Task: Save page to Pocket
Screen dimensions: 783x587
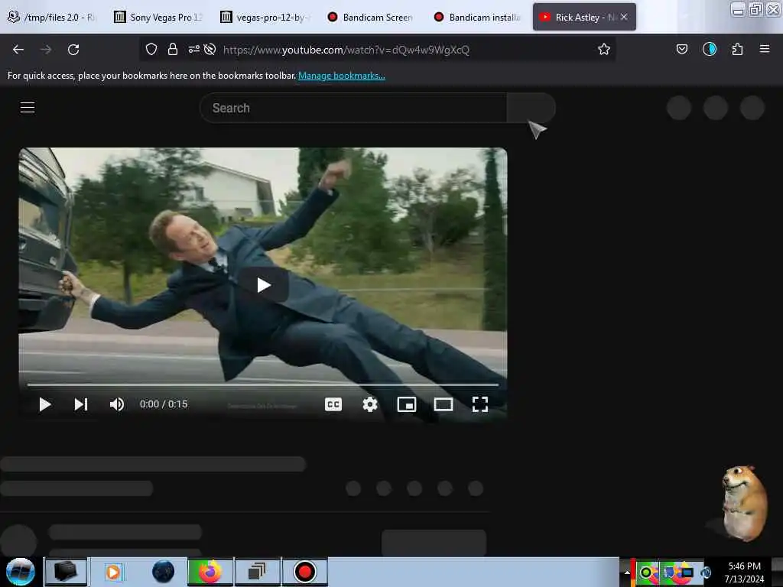Action: coord(681,49)
